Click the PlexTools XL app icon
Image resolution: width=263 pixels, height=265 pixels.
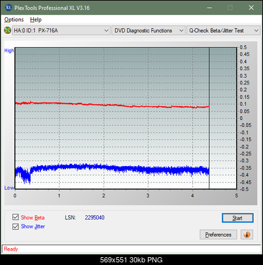9,8
